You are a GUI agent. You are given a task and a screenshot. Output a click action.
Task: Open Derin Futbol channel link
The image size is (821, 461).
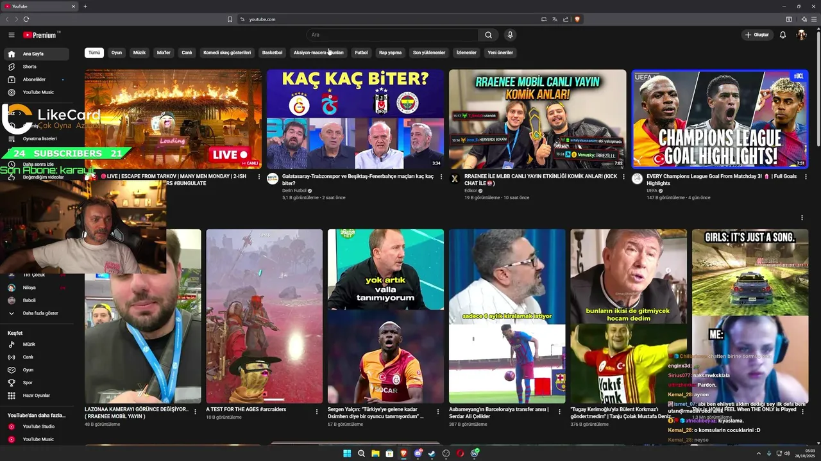click(x=294, y=191)
